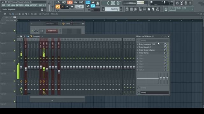This screenshot has height=114, width=204.
Task: Toggle Pattern/Song mode button
Action: (x=58, y=7)
